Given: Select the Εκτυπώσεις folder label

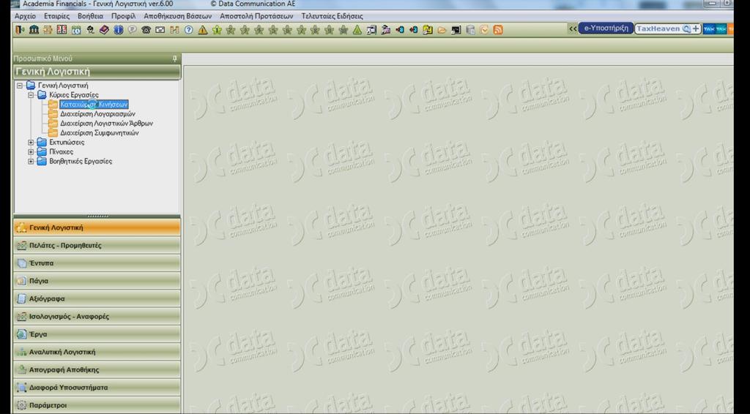Looking at the screenshot, I should coord(67,143).
